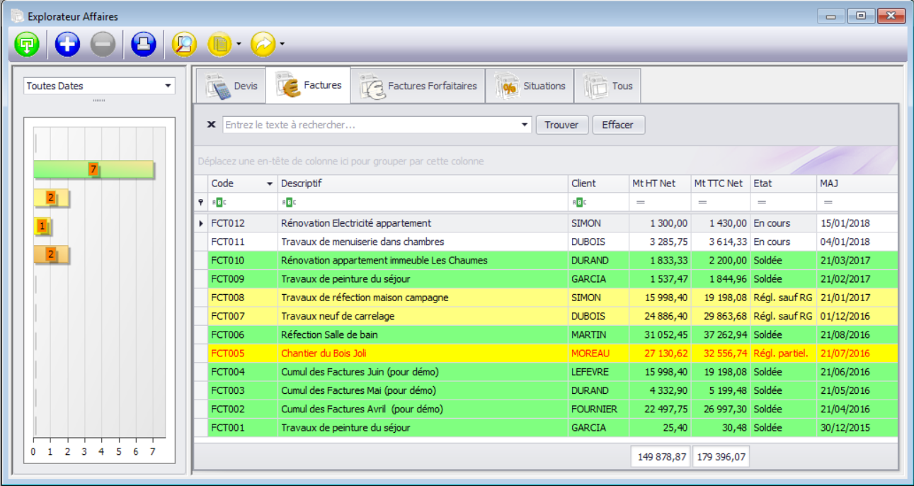Click client cell FOURNIER
The width and height of the screenshot is (914, 486).
598,409
